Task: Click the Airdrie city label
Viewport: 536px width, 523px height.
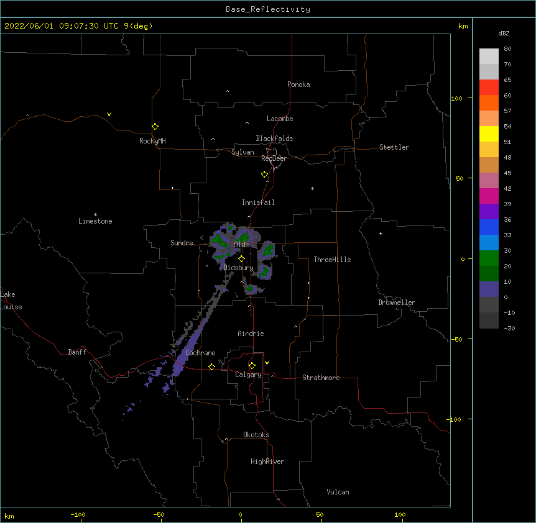Action: 251,334
